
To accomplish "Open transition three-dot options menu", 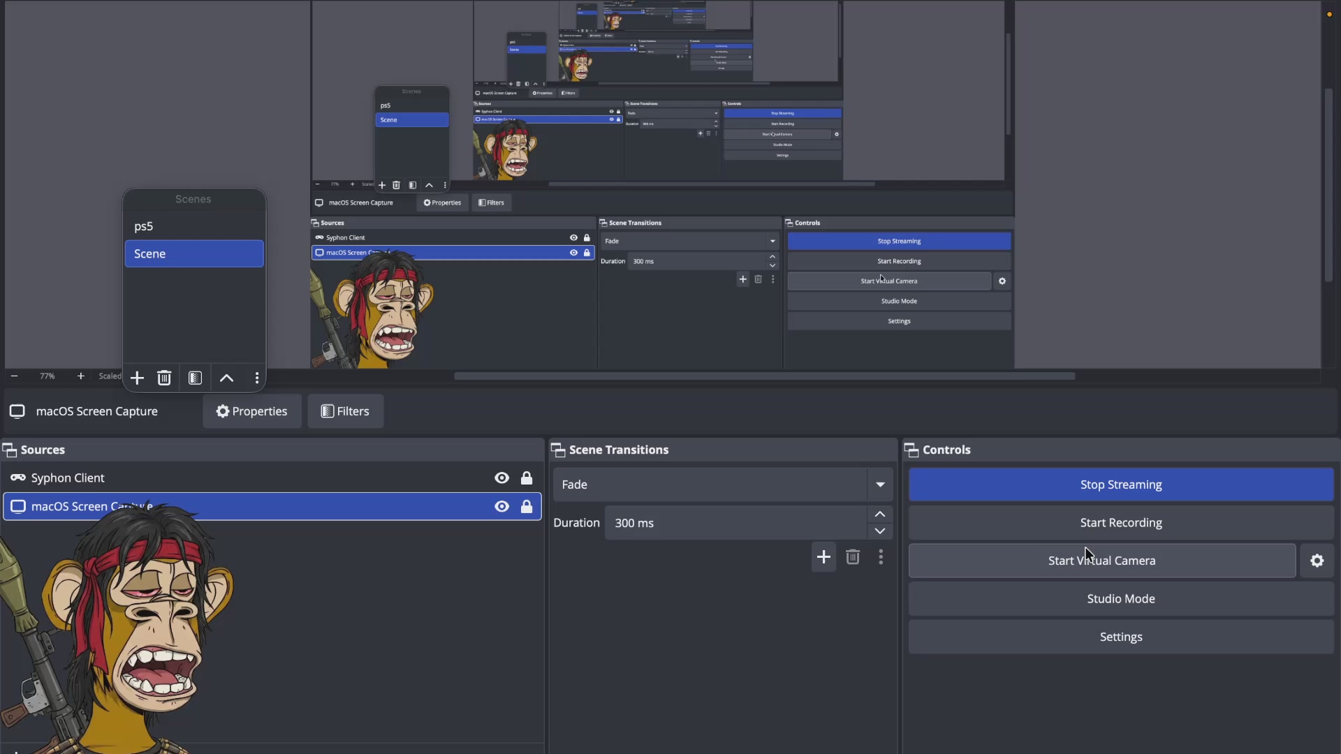I will (881, 556).
